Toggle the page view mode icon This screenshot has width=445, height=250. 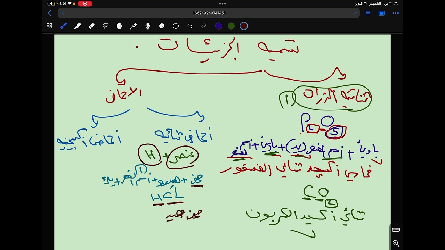click(381, 13)
